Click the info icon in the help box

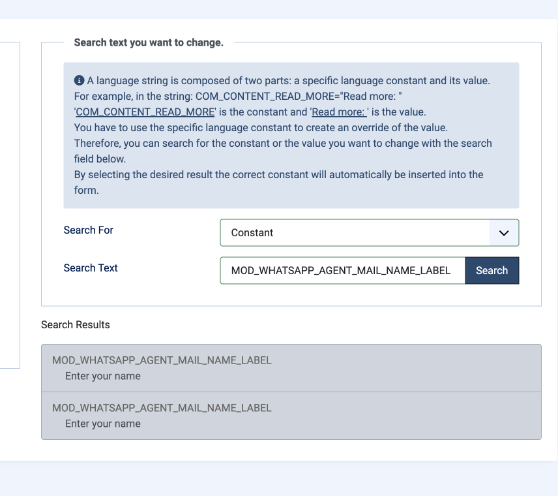[x=80, y=80]
